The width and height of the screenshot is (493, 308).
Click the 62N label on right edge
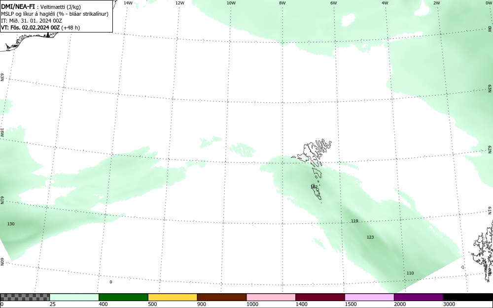pyautogui.click(x=490, y=149)
